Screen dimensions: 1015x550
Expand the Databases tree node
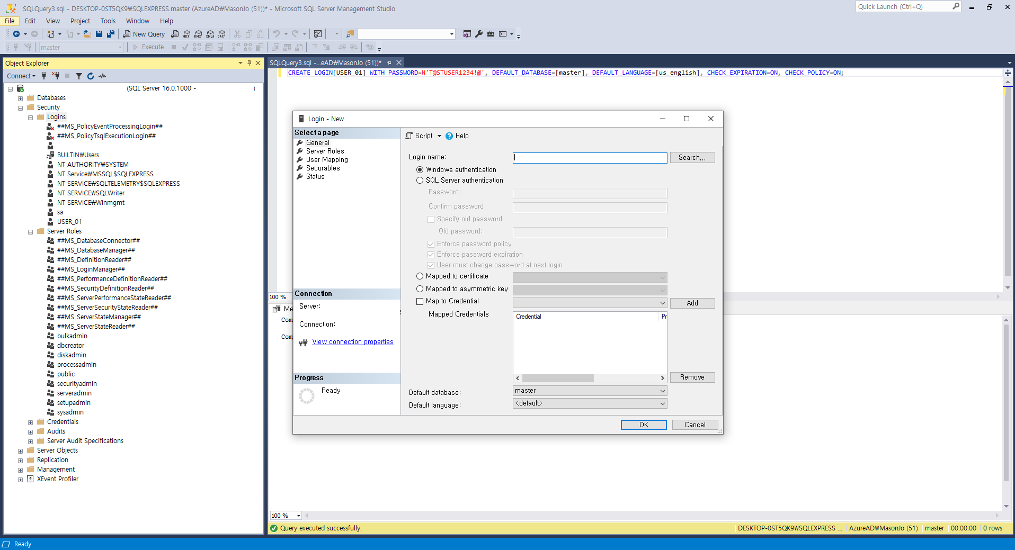[20, 98]
